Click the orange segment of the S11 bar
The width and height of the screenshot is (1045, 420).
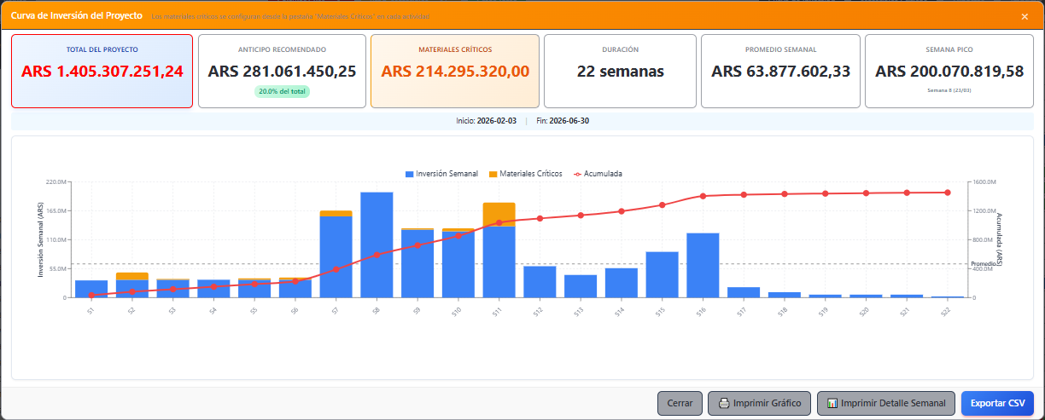[x=499, y=214]
